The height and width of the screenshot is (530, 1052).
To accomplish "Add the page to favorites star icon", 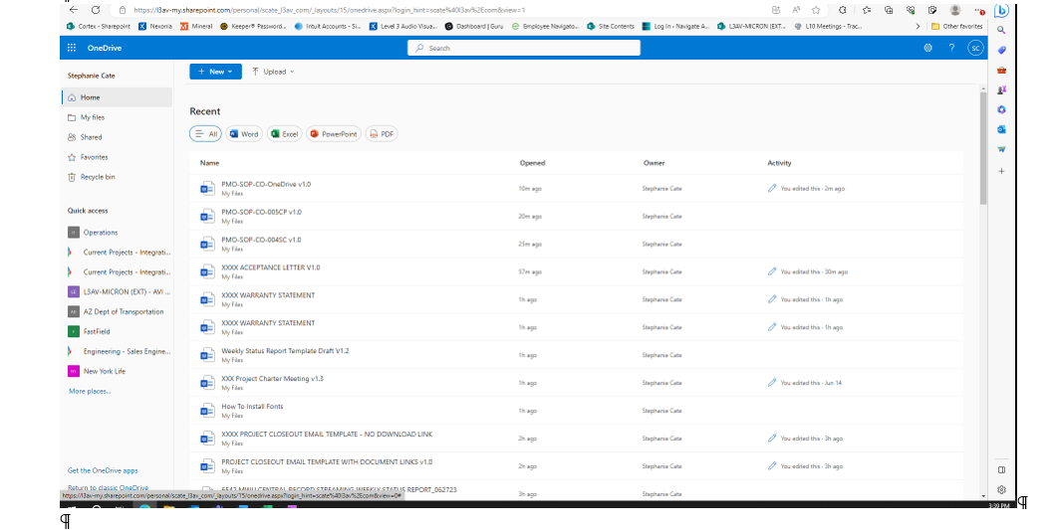I will (816, 10).
